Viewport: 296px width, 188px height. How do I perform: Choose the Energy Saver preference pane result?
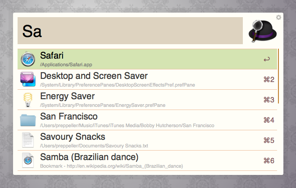[135, 100]
